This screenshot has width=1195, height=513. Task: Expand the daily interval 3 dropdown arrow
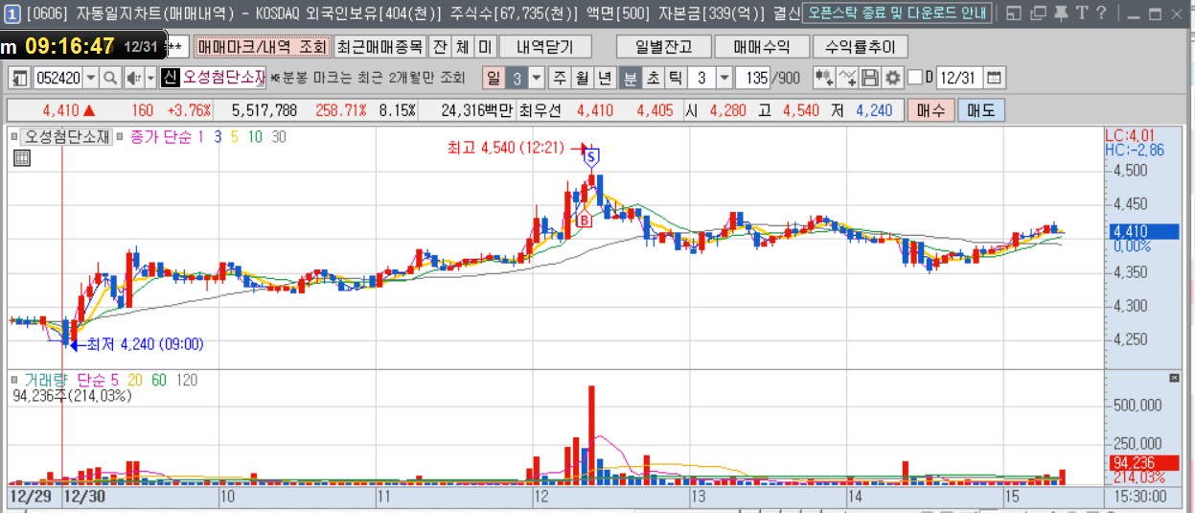[x=537, y=78]
